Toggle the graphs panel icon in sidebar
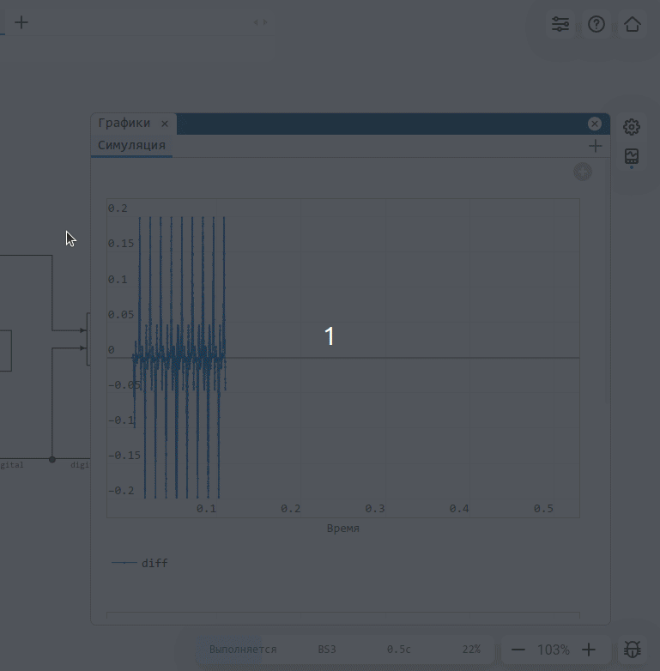The image size is (660, 671). tap(632, 157)
